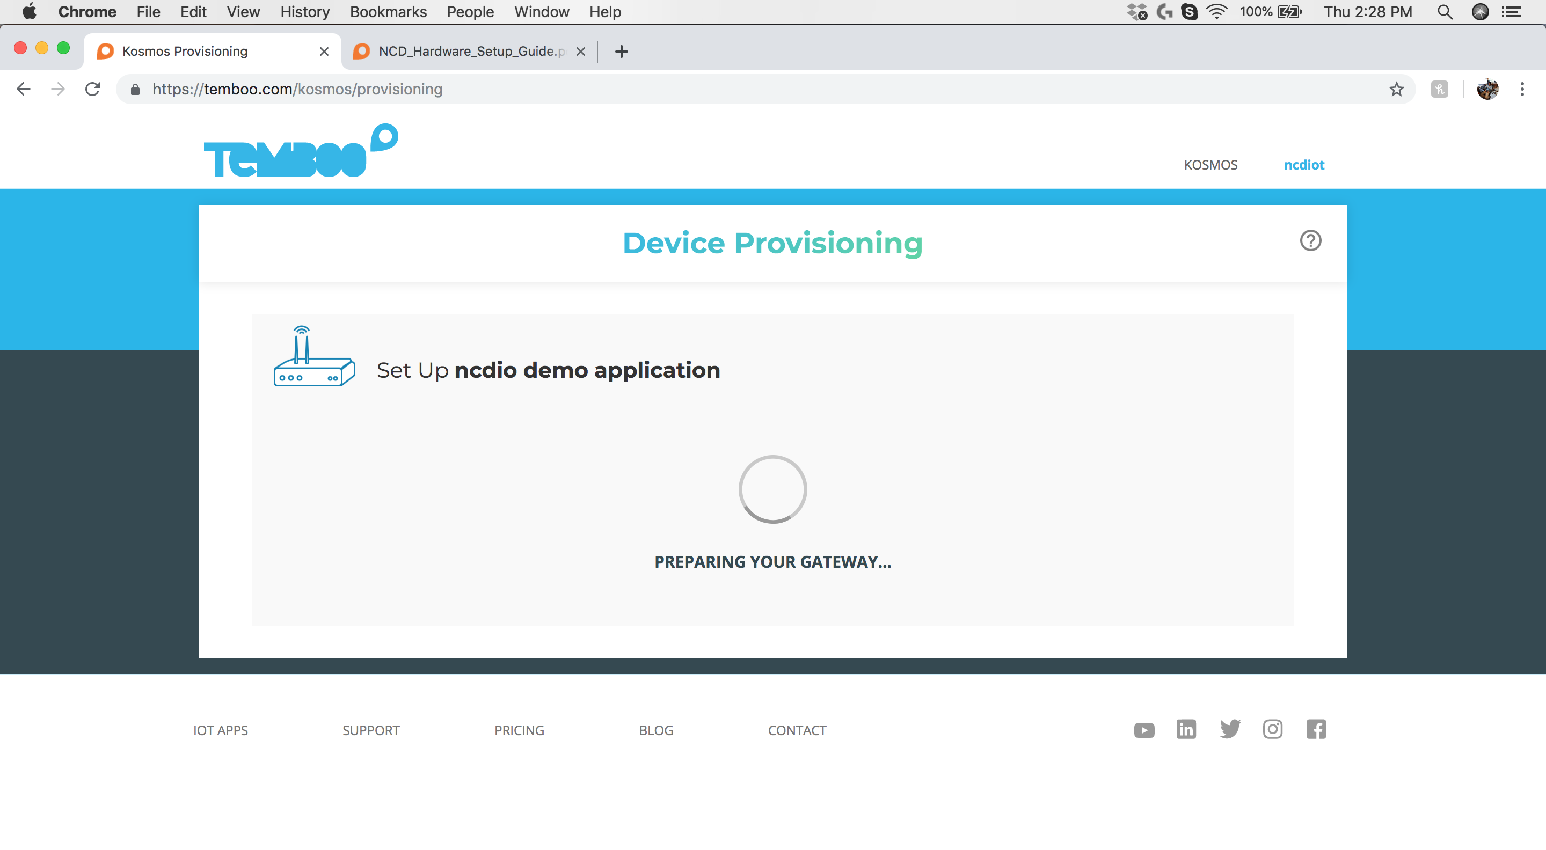Click the address bar URL
Image resolution: width=1546 pixels, height=850 pixels.
297,90
